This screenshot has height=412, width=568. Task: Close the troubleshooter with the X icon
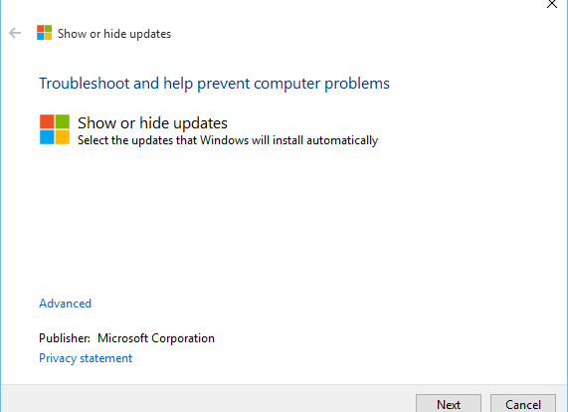552,4
